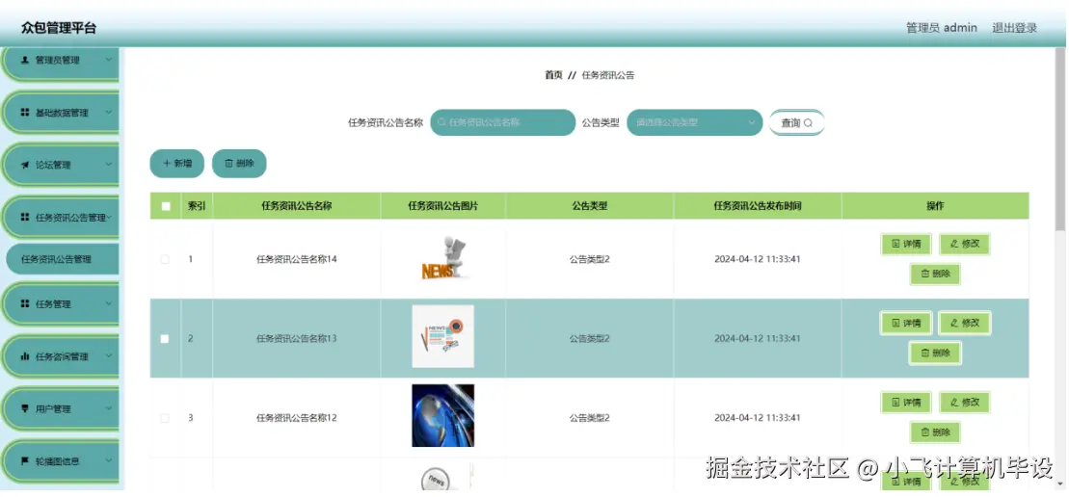Screen dimensions: 1069x497
Task: Click the bar chart icon beside 任务咨询管理
Action: (x=25, y=356)
